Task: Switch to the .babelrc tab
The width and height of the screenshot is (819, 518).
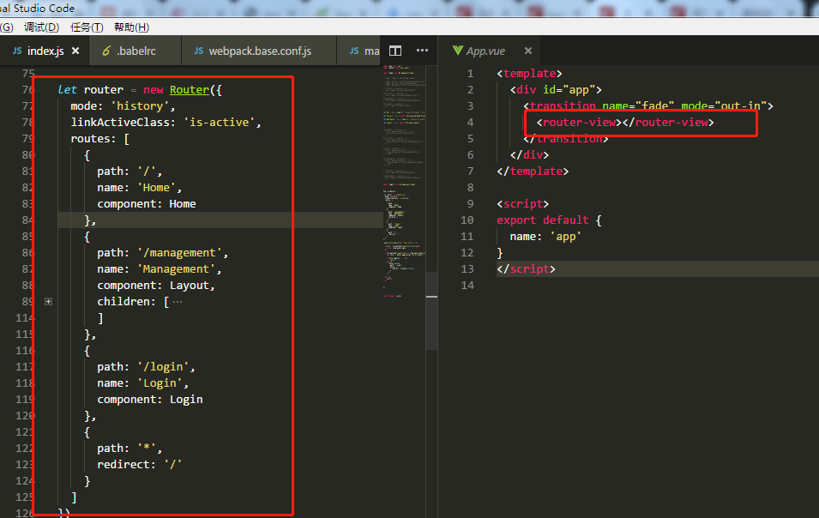Action: [x=135, y=51]
